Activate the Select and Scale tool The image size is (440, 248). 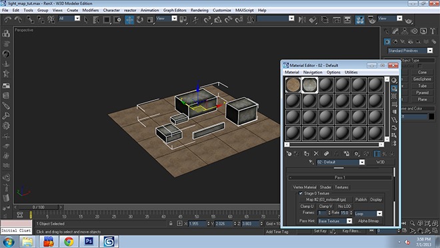tap(150, 19)
